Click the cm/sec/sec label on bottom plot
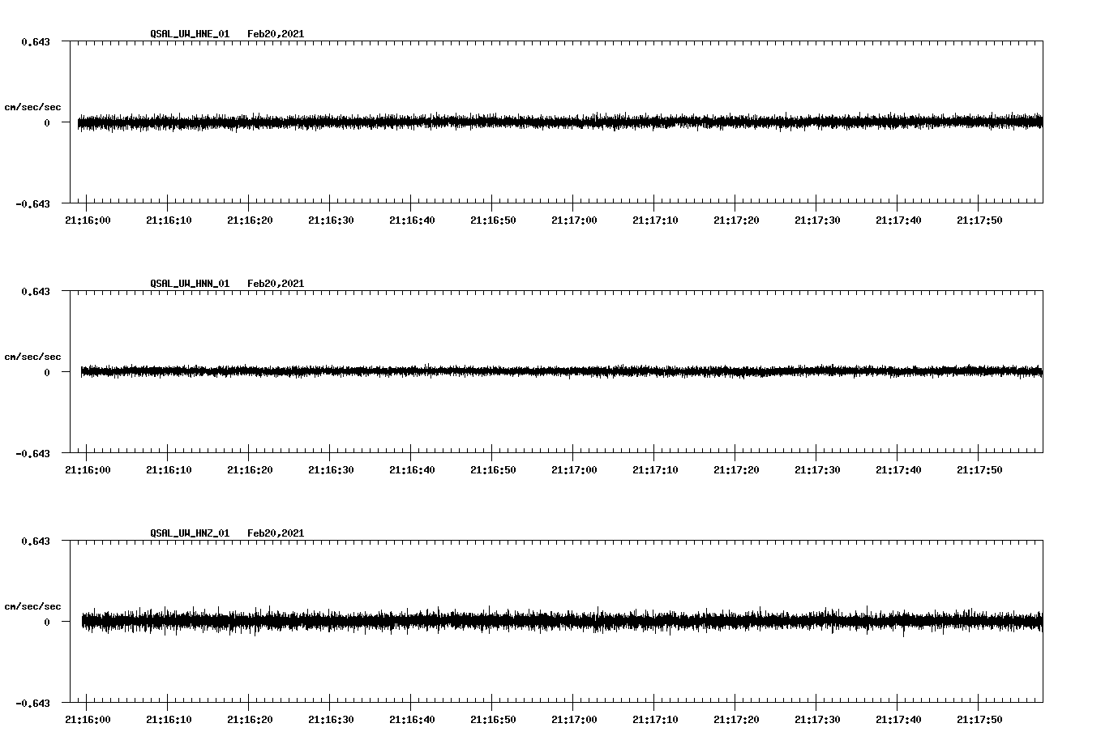1101x749 pixels. [x=33, y=605]
